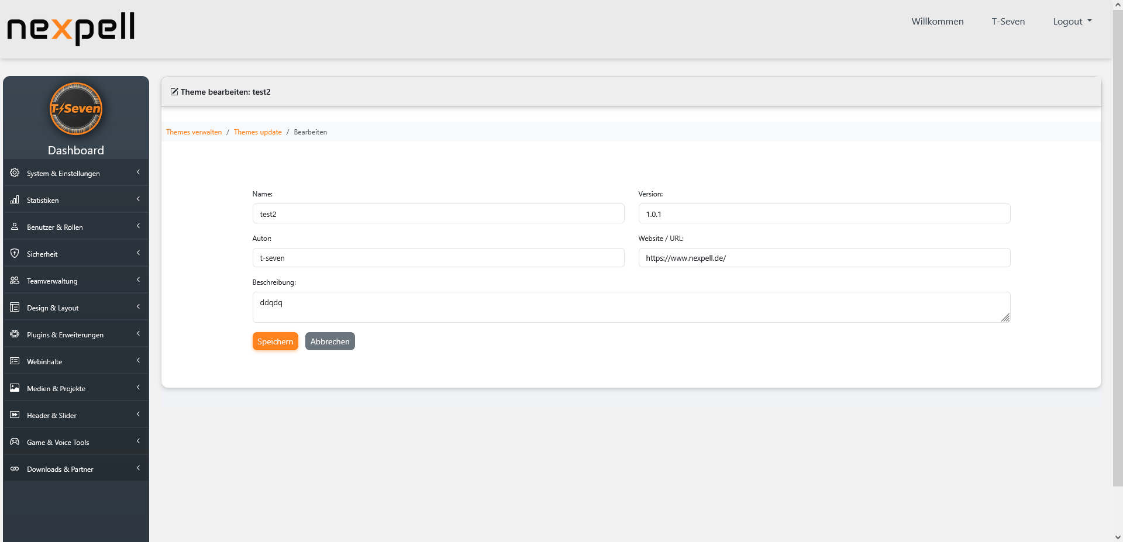
Task: Click the nexpell logo
Action: 70,28
